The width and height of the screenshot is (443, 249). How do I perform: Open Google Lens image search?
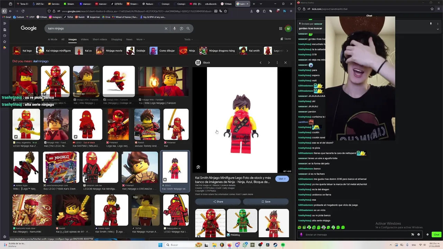pos(181,28)
